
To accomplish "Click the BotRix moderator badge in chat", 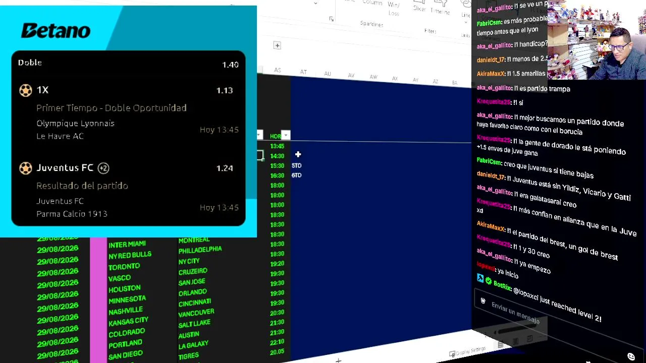I will (480, 278).
